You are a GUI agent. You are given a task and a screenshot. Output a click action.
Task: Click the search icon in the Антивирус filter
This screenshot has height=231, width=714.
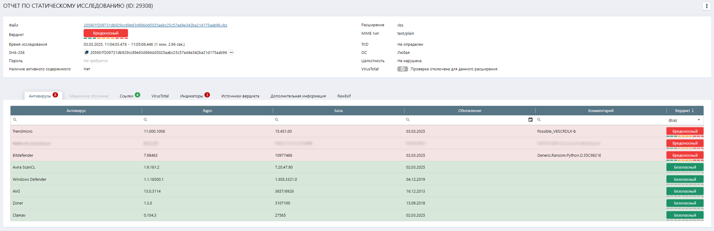tap(15, 120)
